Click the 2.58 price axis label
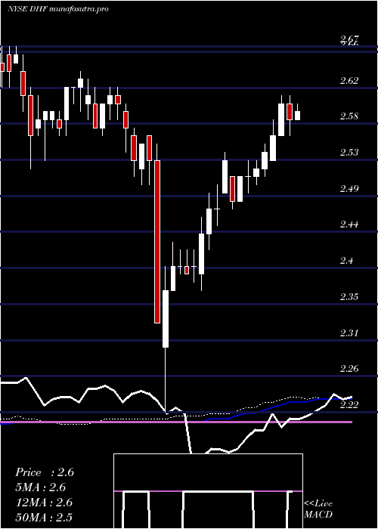The image size is (378, 529). coord(349,116)
